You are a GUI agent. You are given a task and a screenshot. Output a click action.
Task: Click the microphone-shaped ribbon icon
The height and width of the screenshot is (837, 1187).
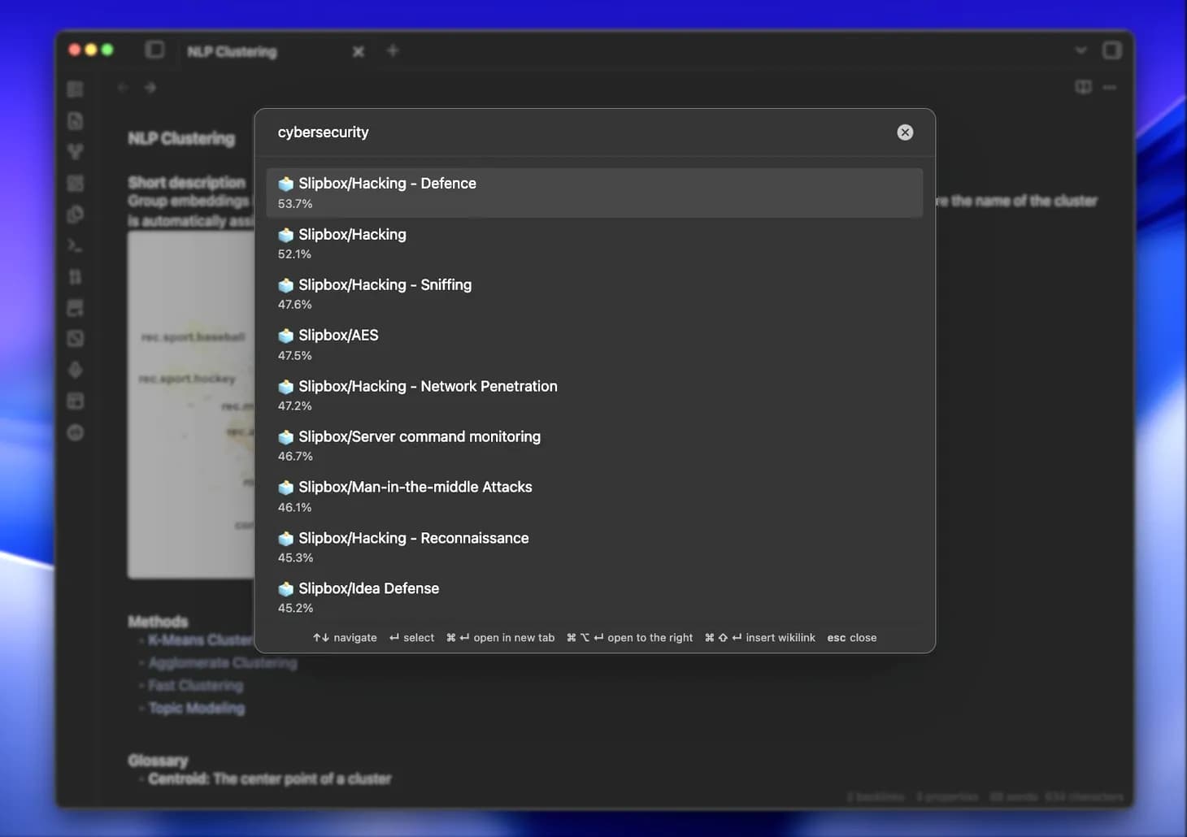[x=75, y=370]
